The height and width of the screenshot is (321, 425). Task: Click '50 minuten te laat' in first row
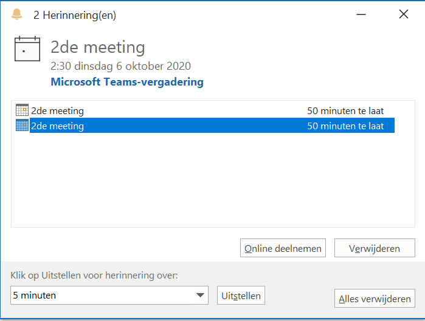(x=345, y=111)
